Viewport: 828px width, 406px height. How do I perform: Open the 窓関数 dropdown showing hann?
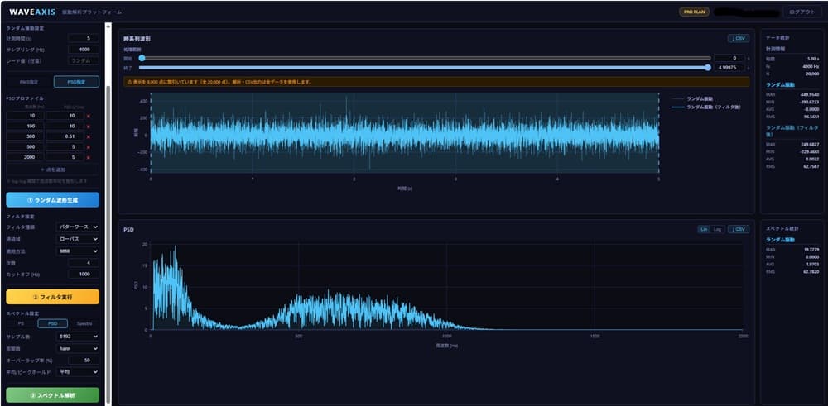(78, 348)
